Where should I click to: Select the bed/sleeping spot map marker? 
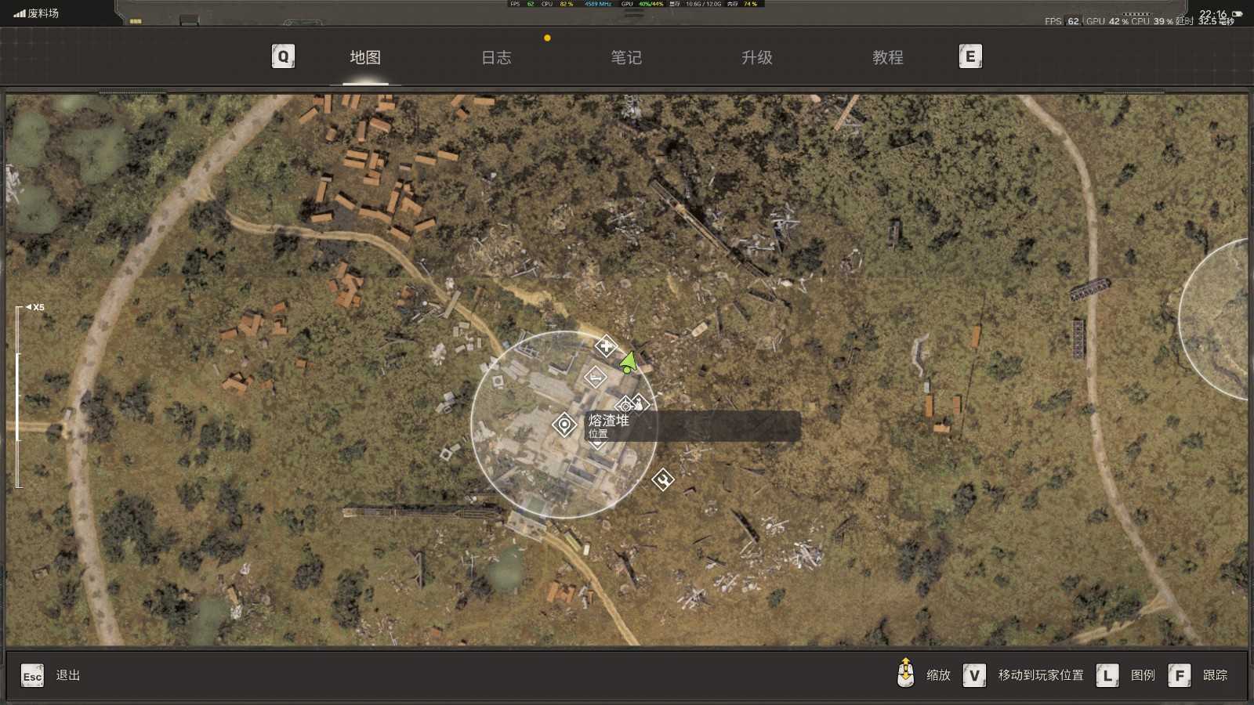595,378
